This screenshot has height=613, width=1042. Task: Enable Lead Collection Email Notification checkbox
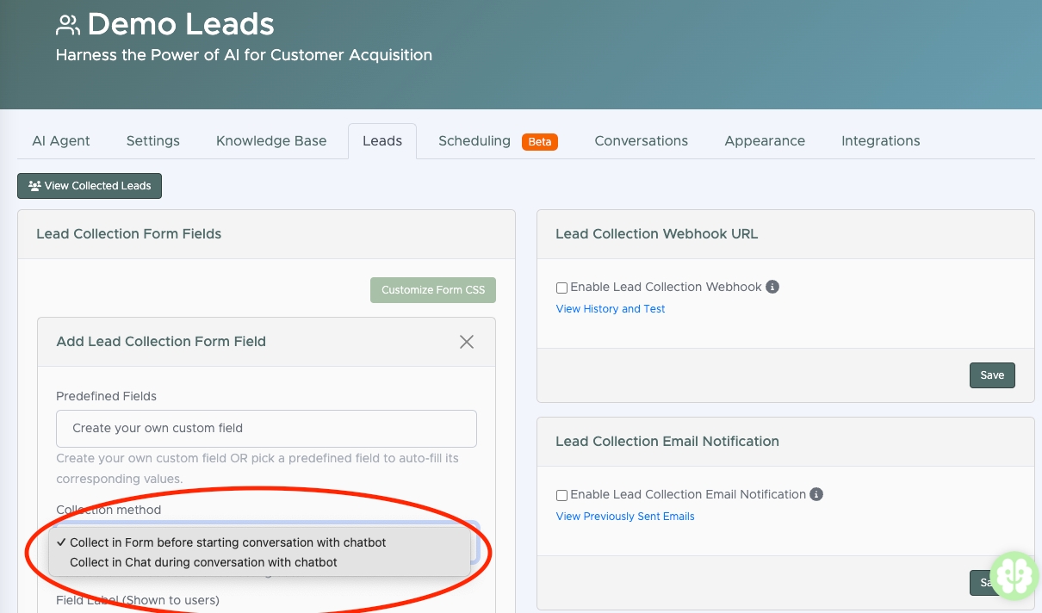[561, 495]
